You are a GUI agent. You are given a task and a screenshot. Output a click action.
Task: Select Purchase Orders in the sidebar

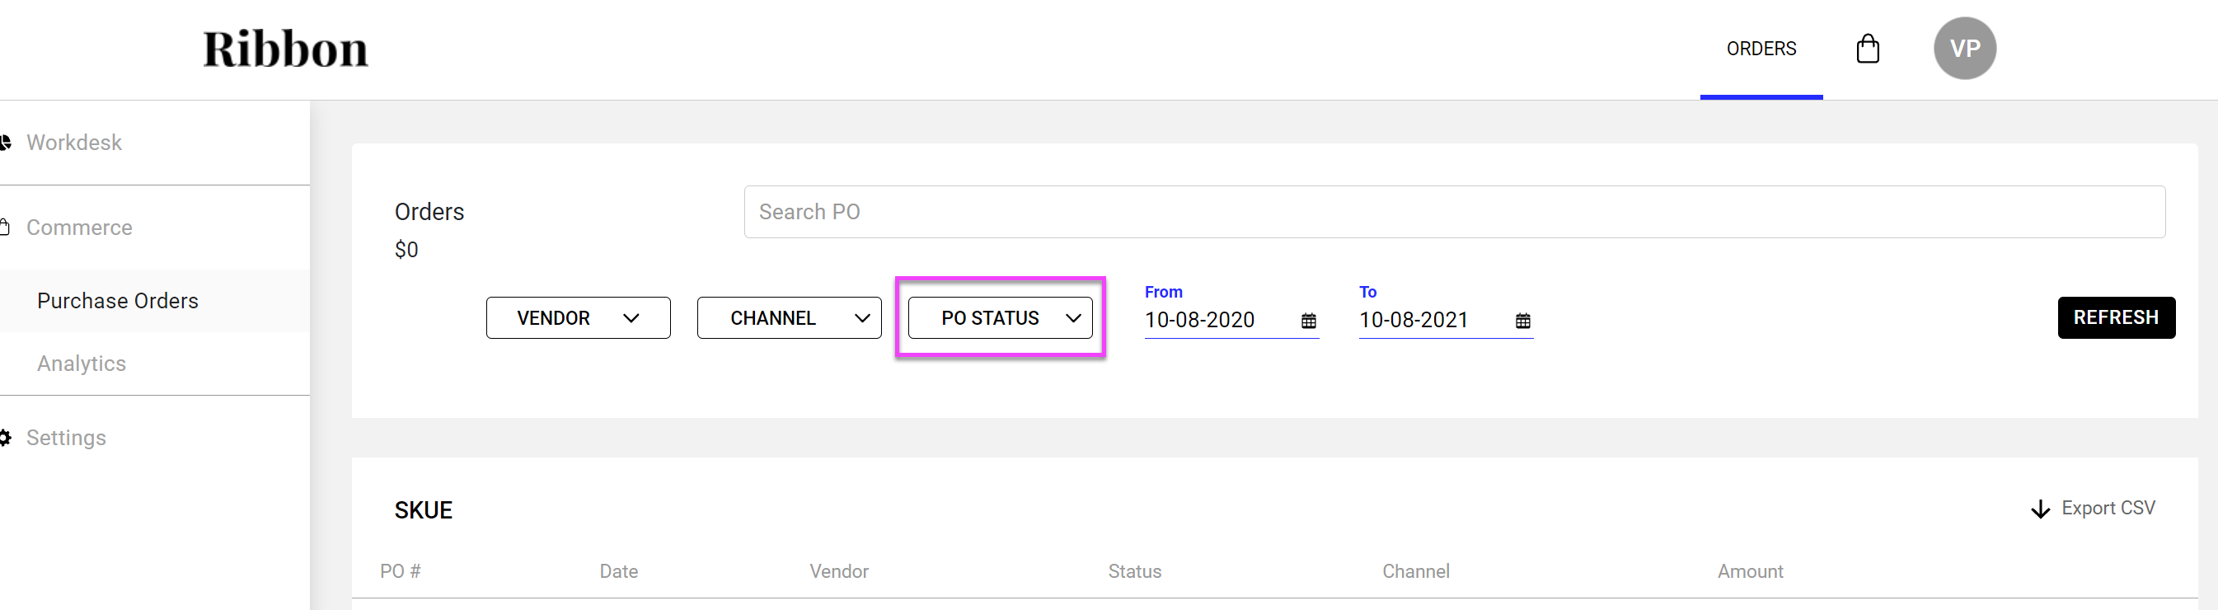(x=118, y=301)
